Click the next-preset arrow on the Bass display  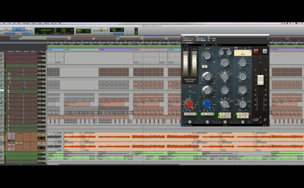pyautogui.click(x=250, y=51)
